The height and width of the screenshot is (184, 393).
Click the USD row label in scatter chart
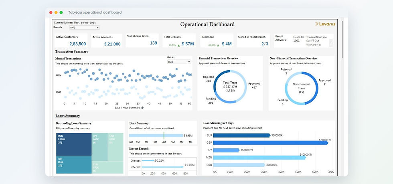click(58, 92)
